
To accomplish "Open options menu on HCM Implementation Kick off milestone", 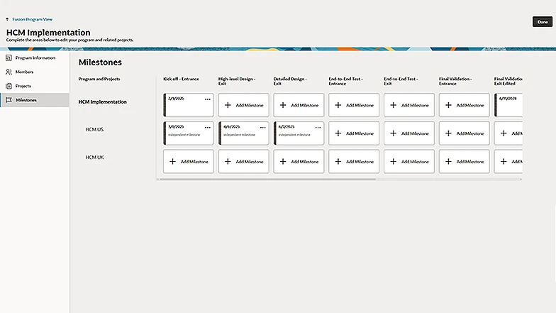I will click(x=208, y=99).
